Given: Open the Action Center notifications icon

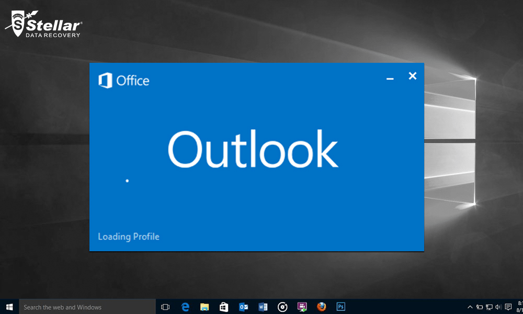Looking at the screenshot, I should [x=508, y=307].
